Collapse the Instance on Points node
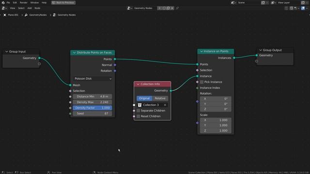This screenshot has width=310, height=174. (x=201, y=51)
